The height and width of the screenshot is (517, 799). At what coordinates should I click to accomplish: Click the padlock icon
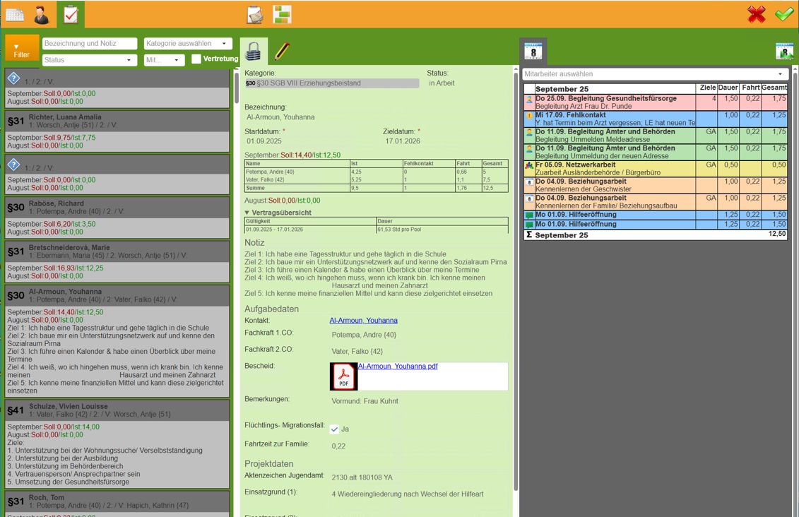(253, 51)
